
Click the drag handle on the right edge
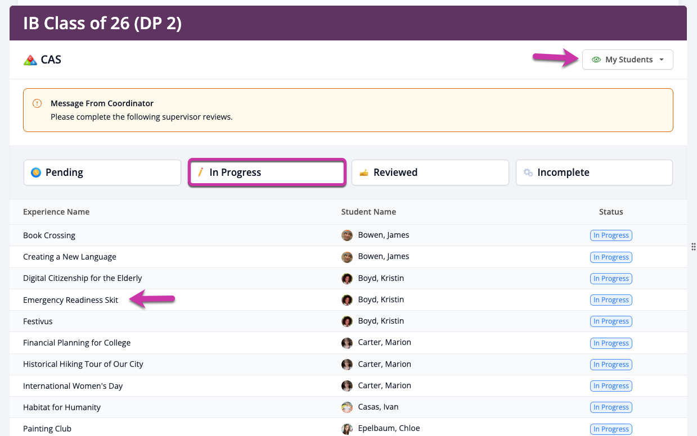(x=693, y=246)
